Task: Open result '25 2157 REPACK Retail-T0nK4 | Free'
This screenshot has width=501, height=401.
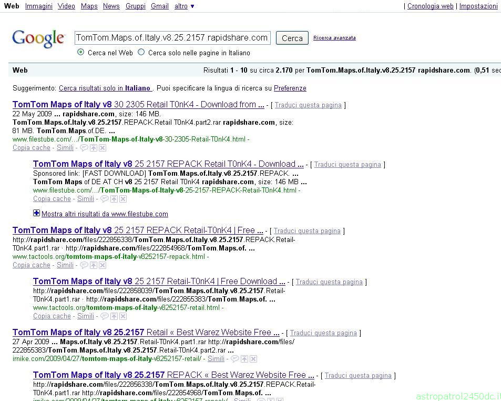Action: click(x=138, y=230)
